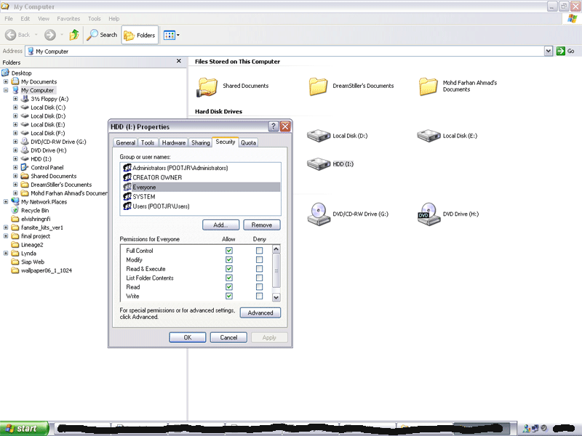
Task: Open the Search toolbar button
Action: pos(102,35)
